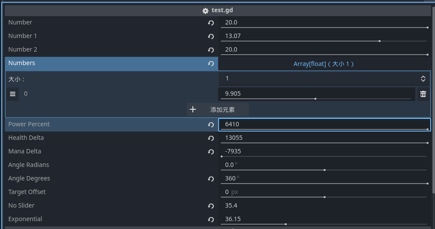Click the Number 1 slider track
The width and height of the screenshot is (435, 229).
[324, 41]
